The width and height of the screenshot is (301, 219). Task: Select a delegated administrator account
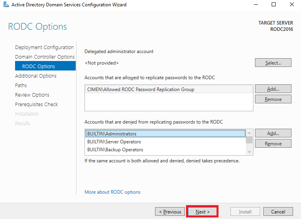click(x=273, y=63)
